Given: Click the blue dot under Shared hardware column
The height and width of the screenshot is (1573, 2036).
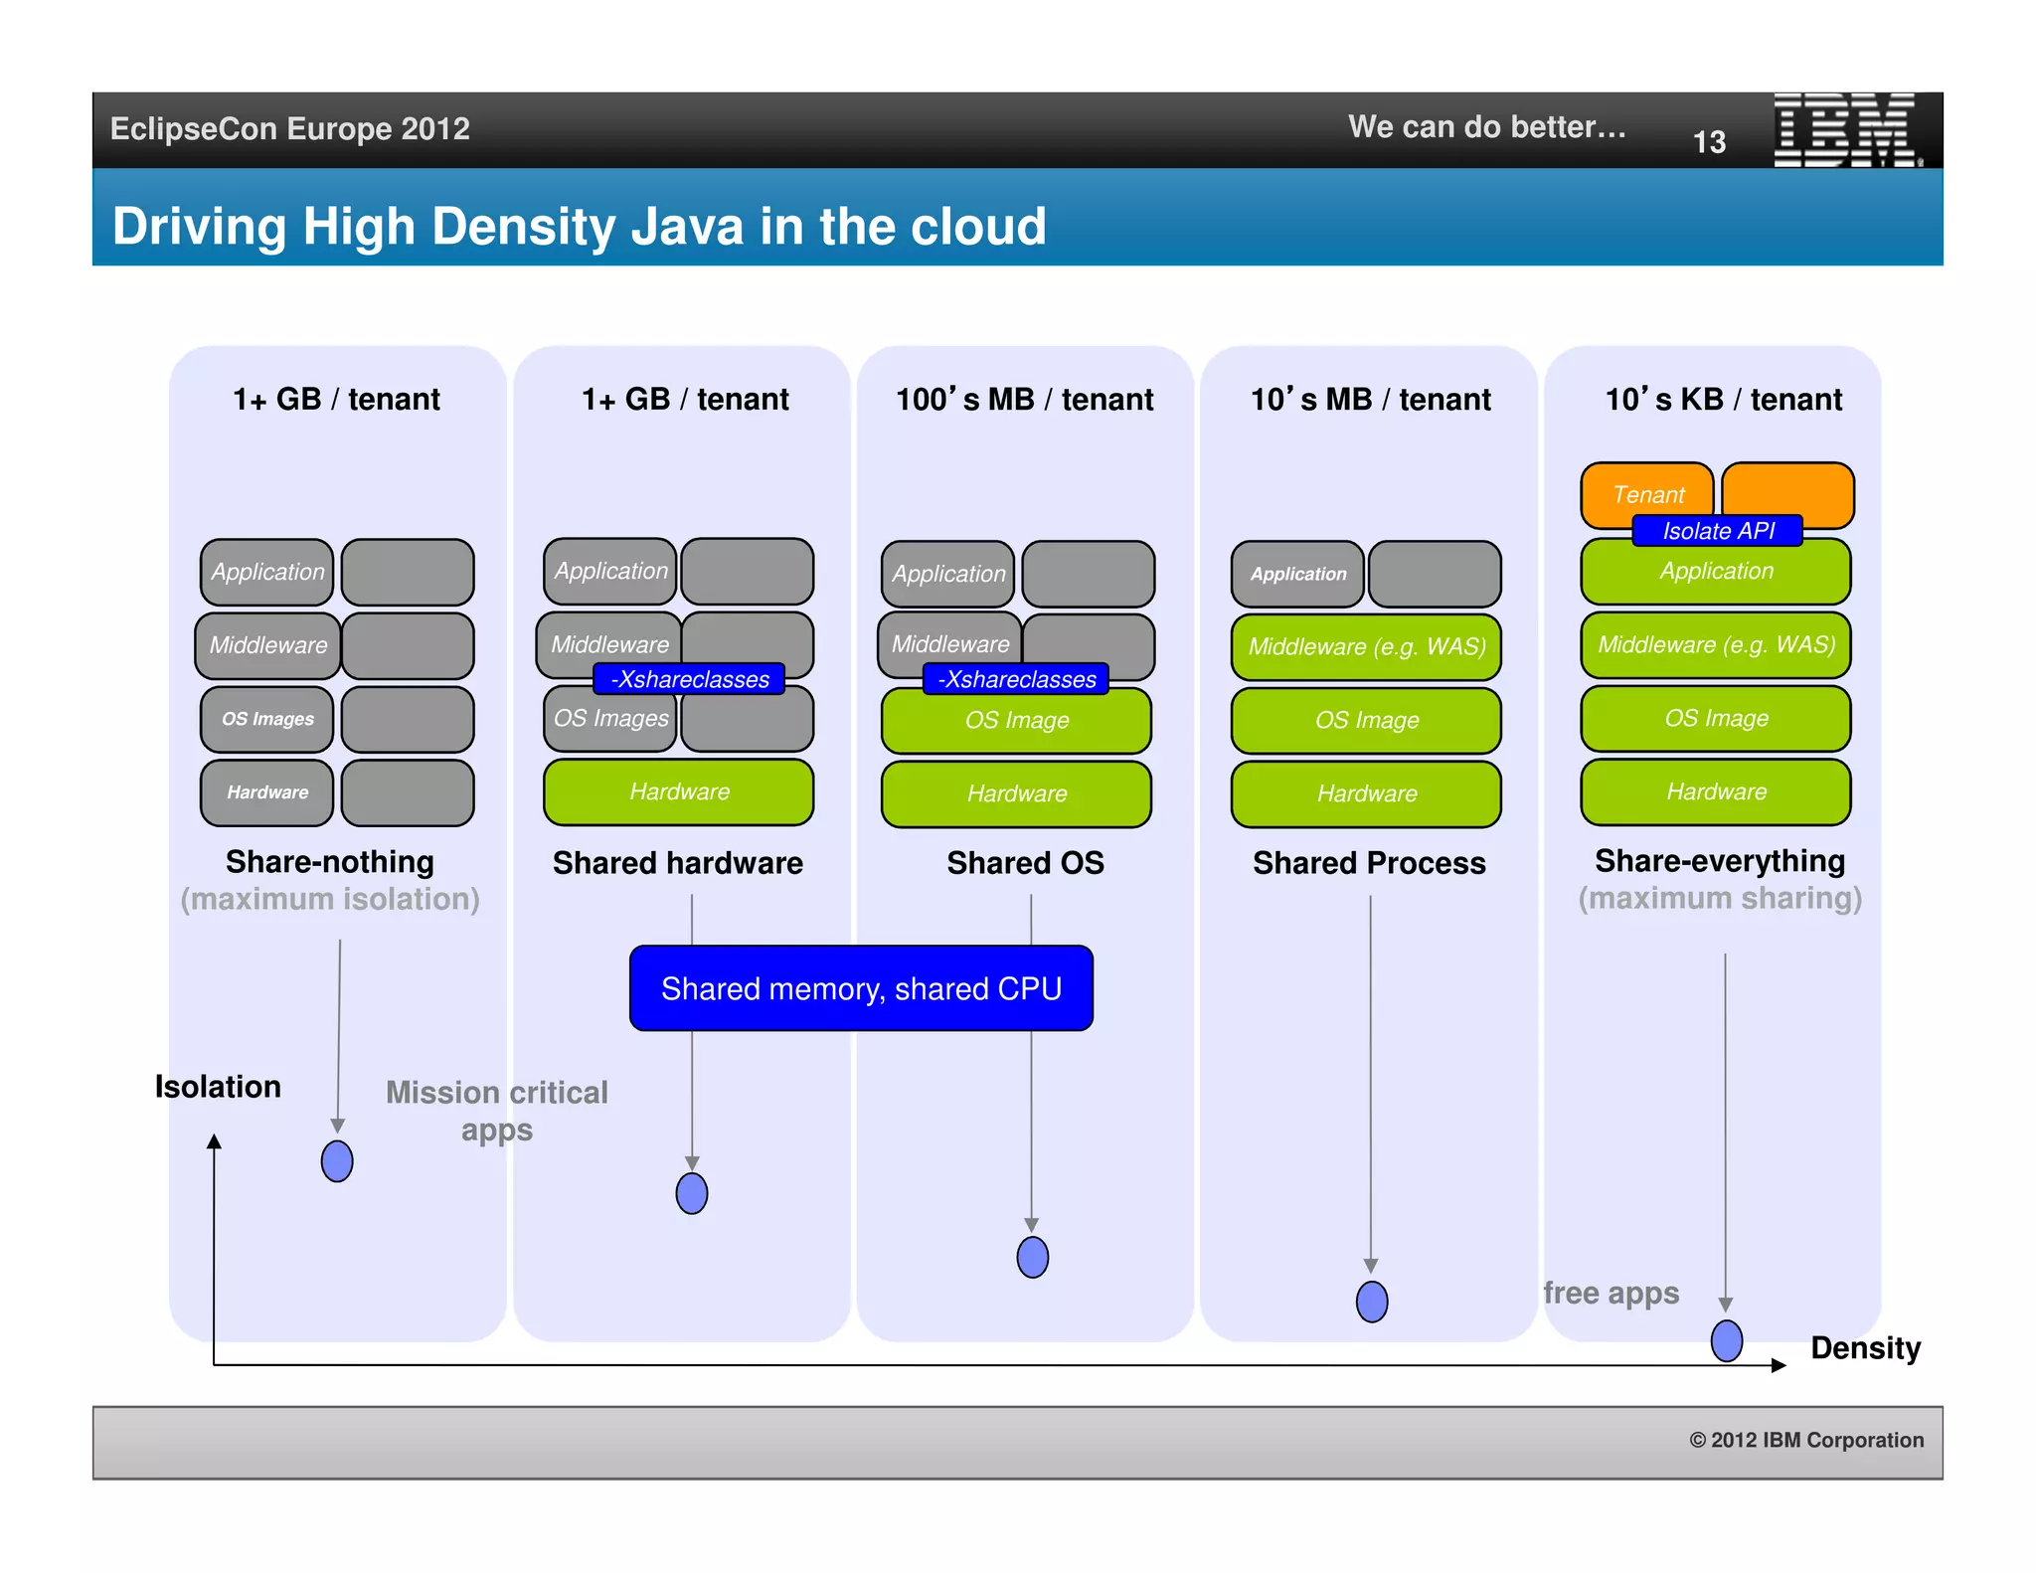Looking at the screenshot, I should coord(691,1193).
